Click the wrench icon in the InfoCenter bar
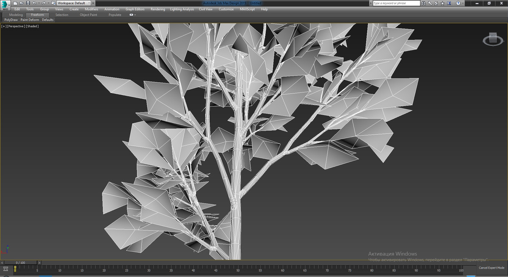Screen dimensions: 508x277 (x=430, y=3)
